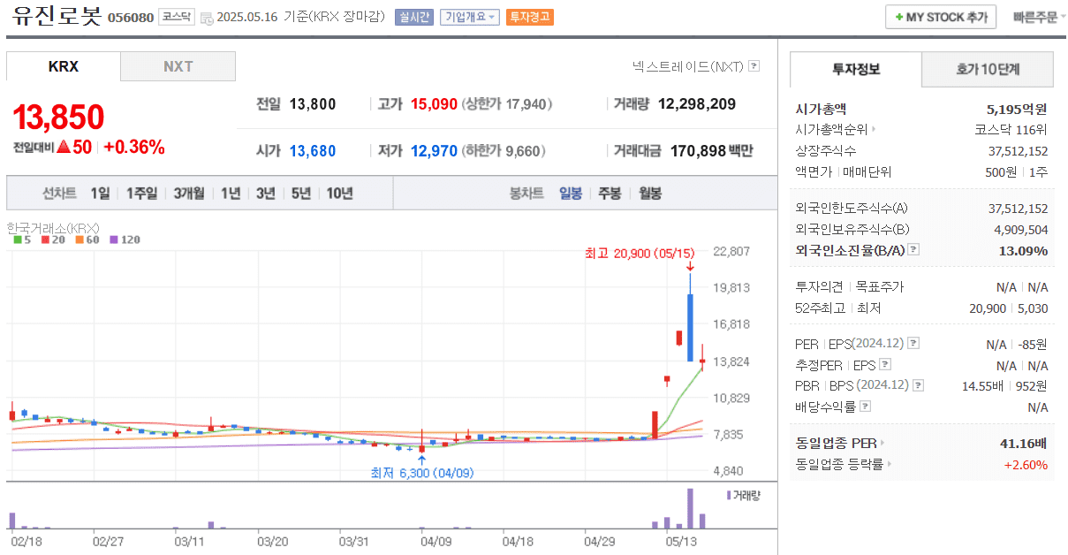
Task: Click the purple 120-day moving average legend marker
Action: point(113,239)
